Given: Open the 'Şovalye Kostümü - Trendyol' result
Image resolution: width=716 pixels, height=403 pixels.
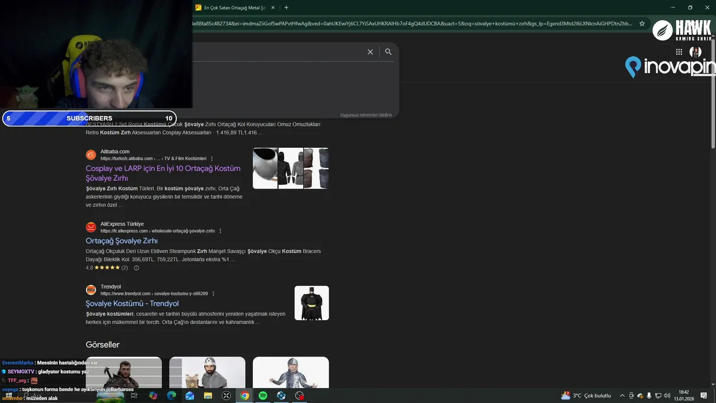Looking at the screenshot, I should click(x=132, y=303).
